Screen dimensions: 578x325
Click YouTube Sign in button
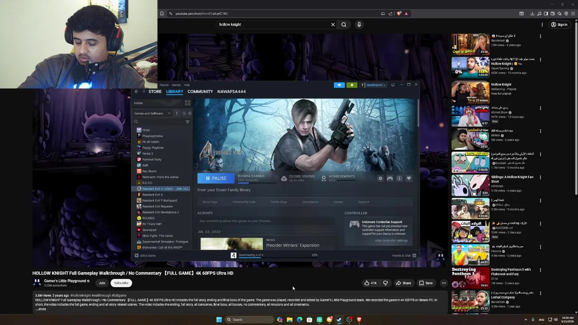[x=559, y=25]
